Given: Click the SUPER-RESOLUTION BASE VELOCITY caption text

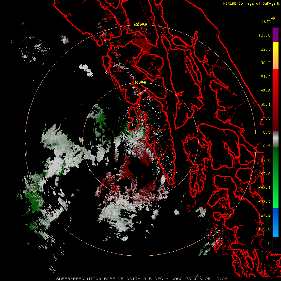Looking at the screenshot, I should [98, 279].
